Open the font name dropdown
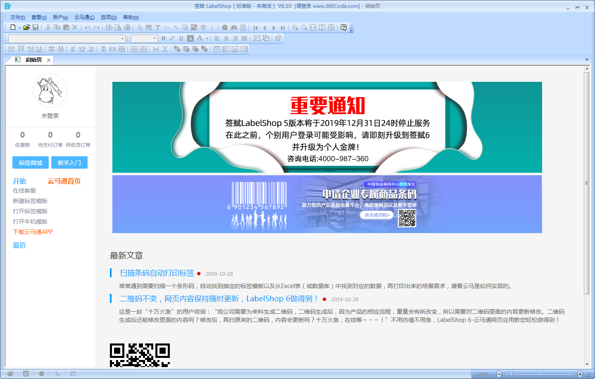Screen dimensions: 595x379 click(x=122, y=39)
